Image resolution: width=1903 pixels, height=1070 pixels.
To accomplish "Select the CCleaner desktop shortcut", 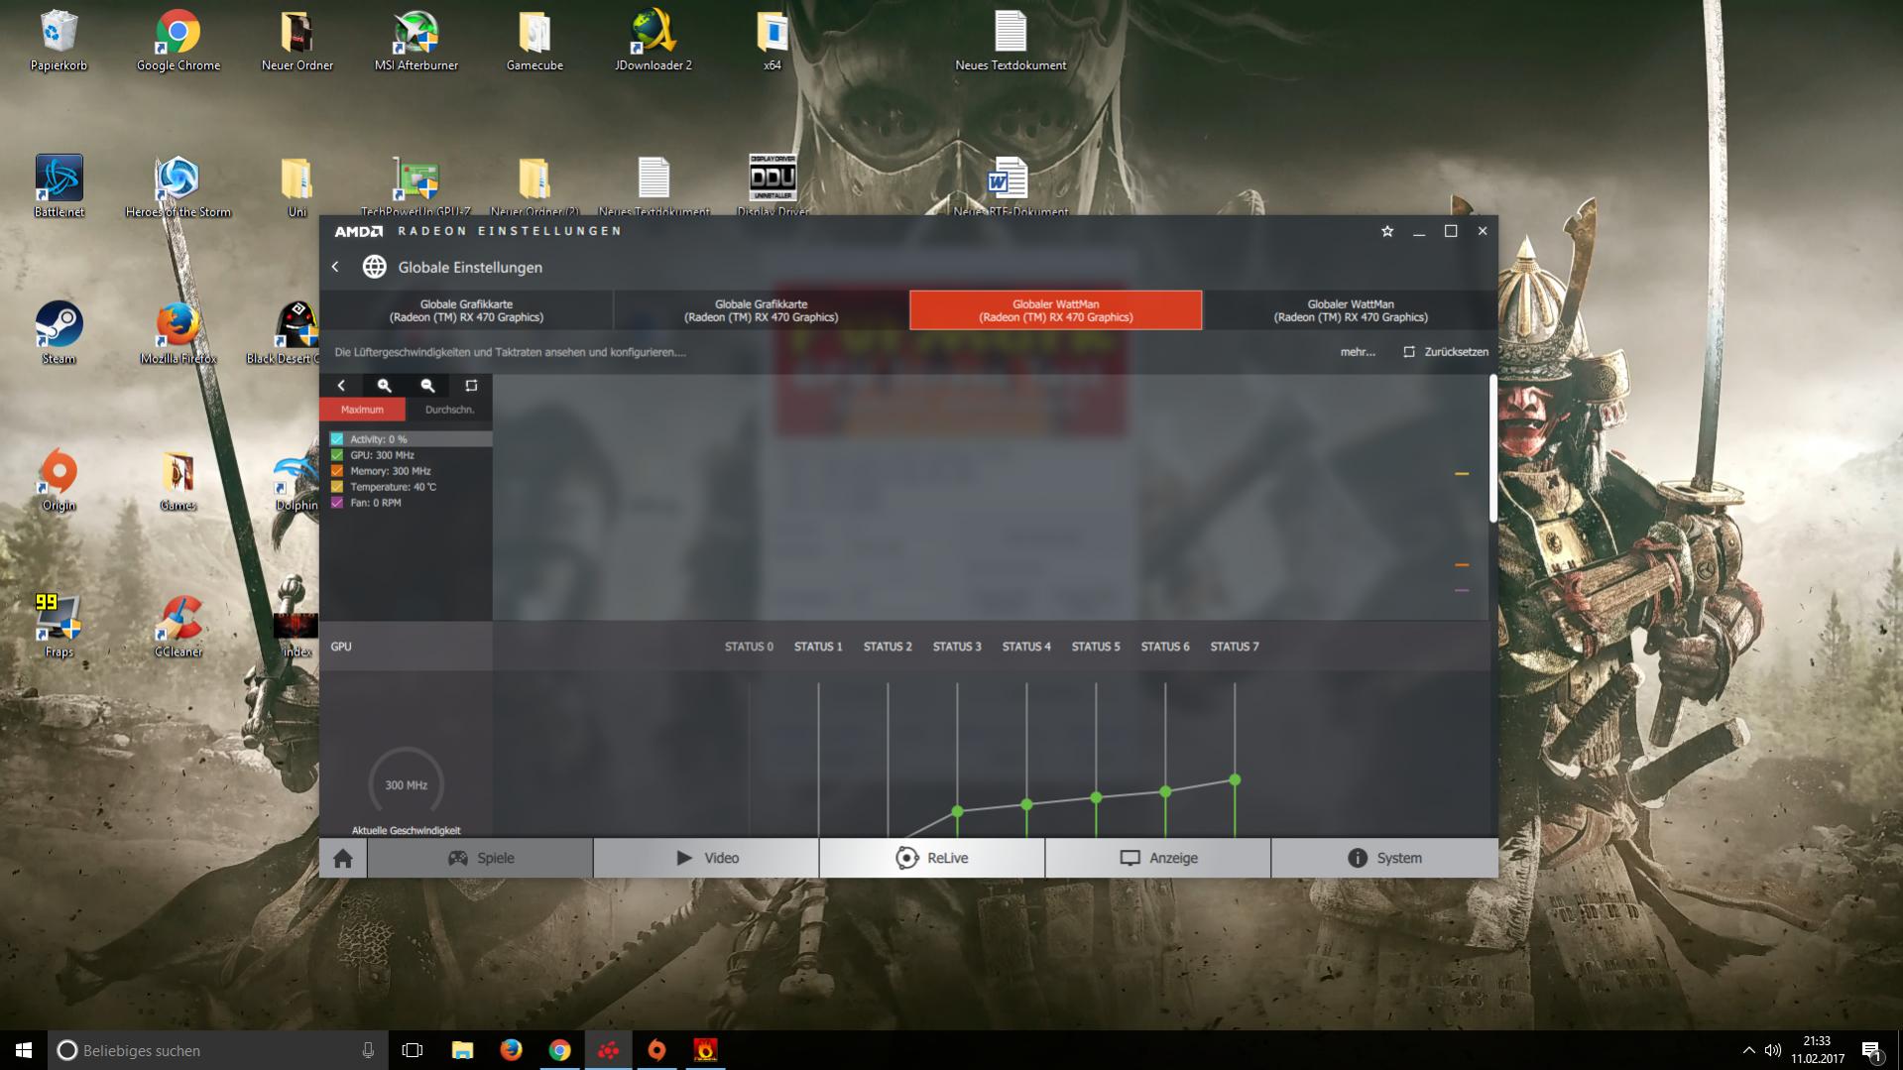I will click(x=178, y=627).
